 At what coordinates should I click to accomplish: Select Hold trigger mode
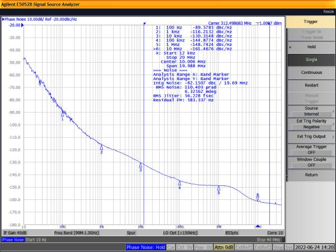coord(311,47)
